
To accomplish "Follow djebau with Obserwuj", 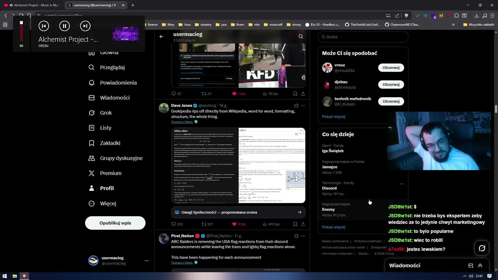I will pyautogui.click(x=391, y=84).
